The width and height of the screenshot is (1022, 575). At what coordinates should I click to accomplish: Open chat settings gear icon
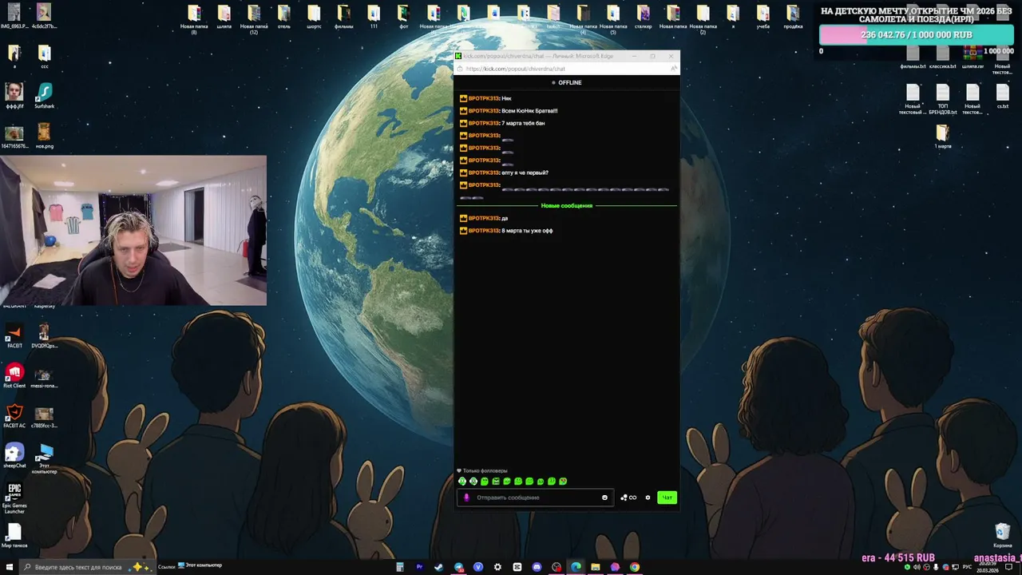pos(648,498)
